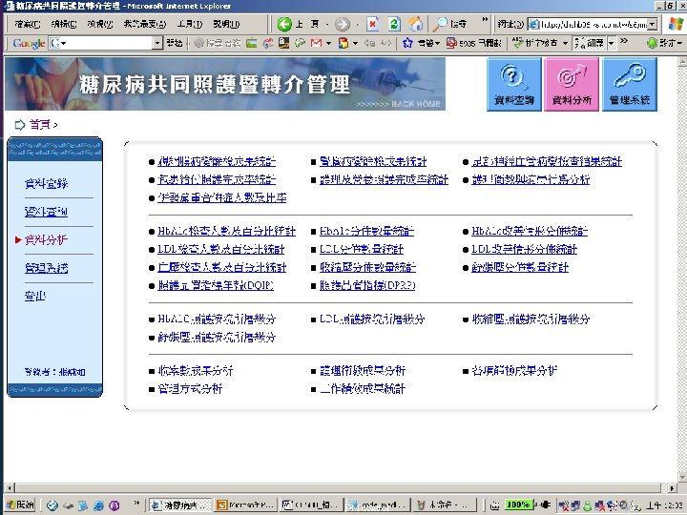Open LDL檢查人數及百分比統計 link
The width and height of the screenshot is (687, 515).
pos(220,250)
